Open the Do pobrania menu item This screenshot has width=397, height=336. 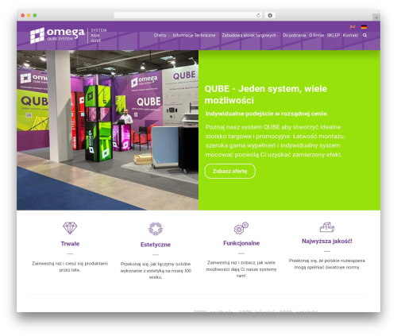[294, 35]
